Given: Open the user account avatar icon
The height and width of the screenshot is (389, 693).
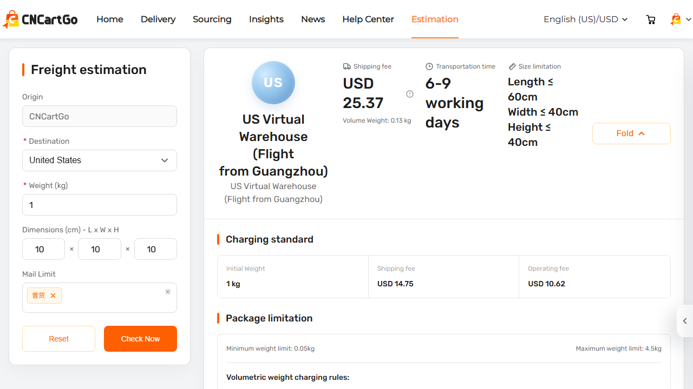Looking at the screenshot, I should 676,19.
